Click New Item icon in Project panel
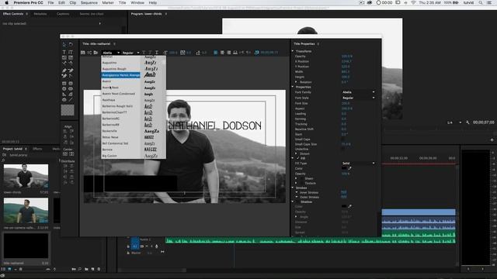 coord(92,269)
